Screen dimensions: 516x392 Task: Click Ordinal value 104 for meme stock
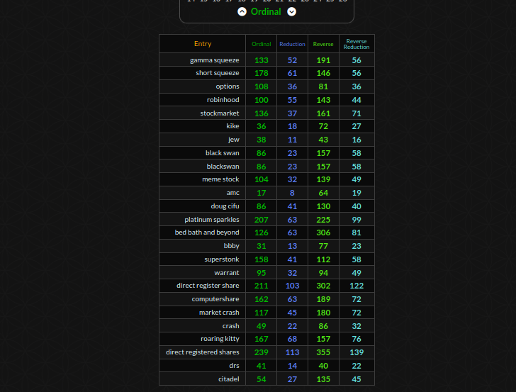click(262, 179)
